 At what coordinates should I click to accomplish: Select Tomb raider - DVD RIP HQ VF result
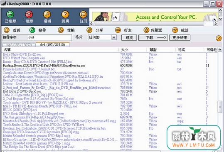point(52,103)
